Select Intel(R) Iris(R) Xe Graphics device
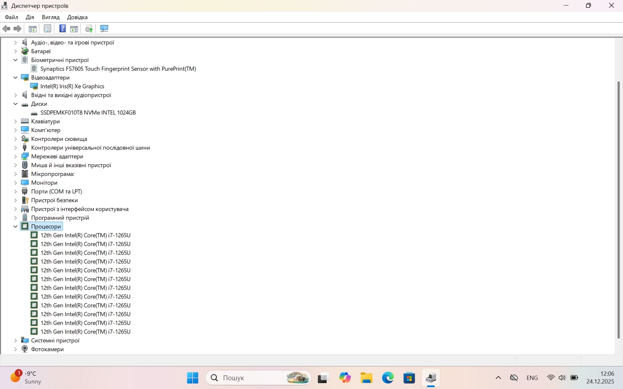The height and width of the screenshot is (389, 623). pos(72,86)
